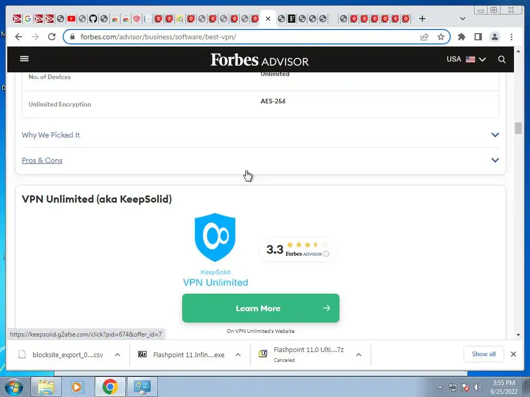
Task: Click the canceled Flashpoint 11.0 Ultimate 7z download
Action: pyautogui.click(x=302, y=354)
